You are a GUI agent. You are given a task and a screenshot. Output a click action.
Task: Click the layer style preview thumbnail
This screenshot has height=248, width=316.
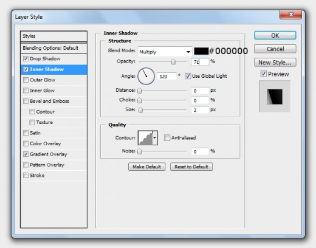click(275, 97)
